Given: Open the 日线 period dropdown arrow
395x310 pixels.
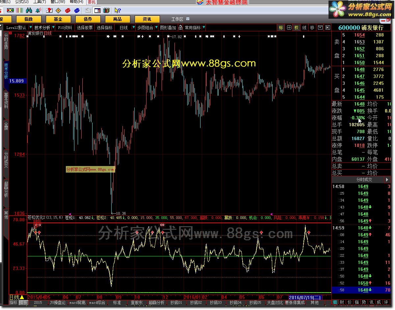Looking at the screenshot, I should click(x=134, y=27).
